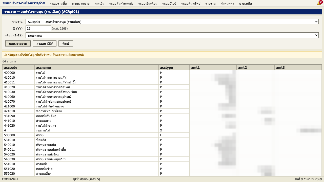This screenshot has height=182, width=324.
Task: Select the ซื้อแก๊ส cell
Action: [x=96, y=140]
